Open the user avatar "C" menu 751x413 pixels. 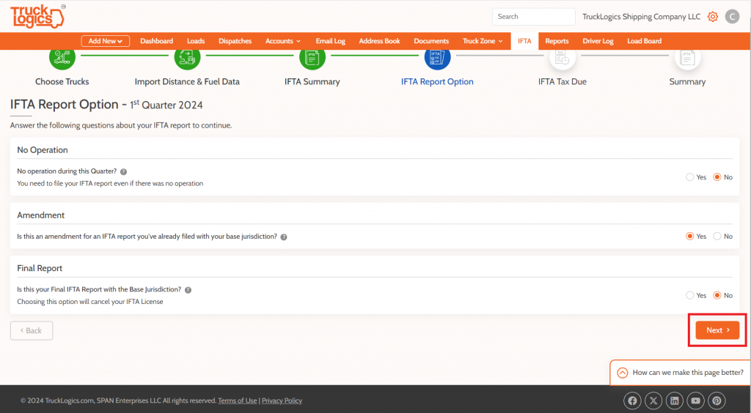click(732, 17)
